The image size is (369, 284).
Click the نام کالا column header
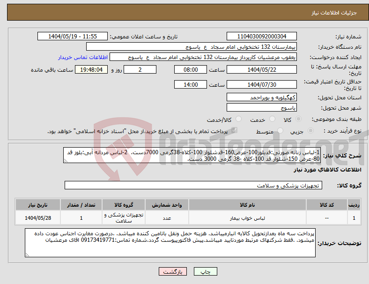pyautogui.click(x=247, y=205)
